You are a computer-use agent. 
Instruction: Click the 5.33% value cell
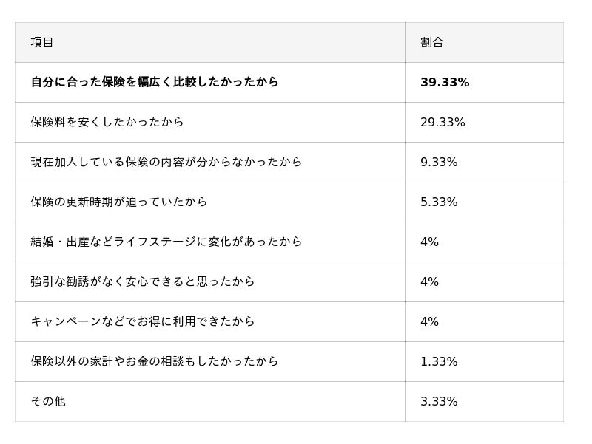[x=439, y=202]
